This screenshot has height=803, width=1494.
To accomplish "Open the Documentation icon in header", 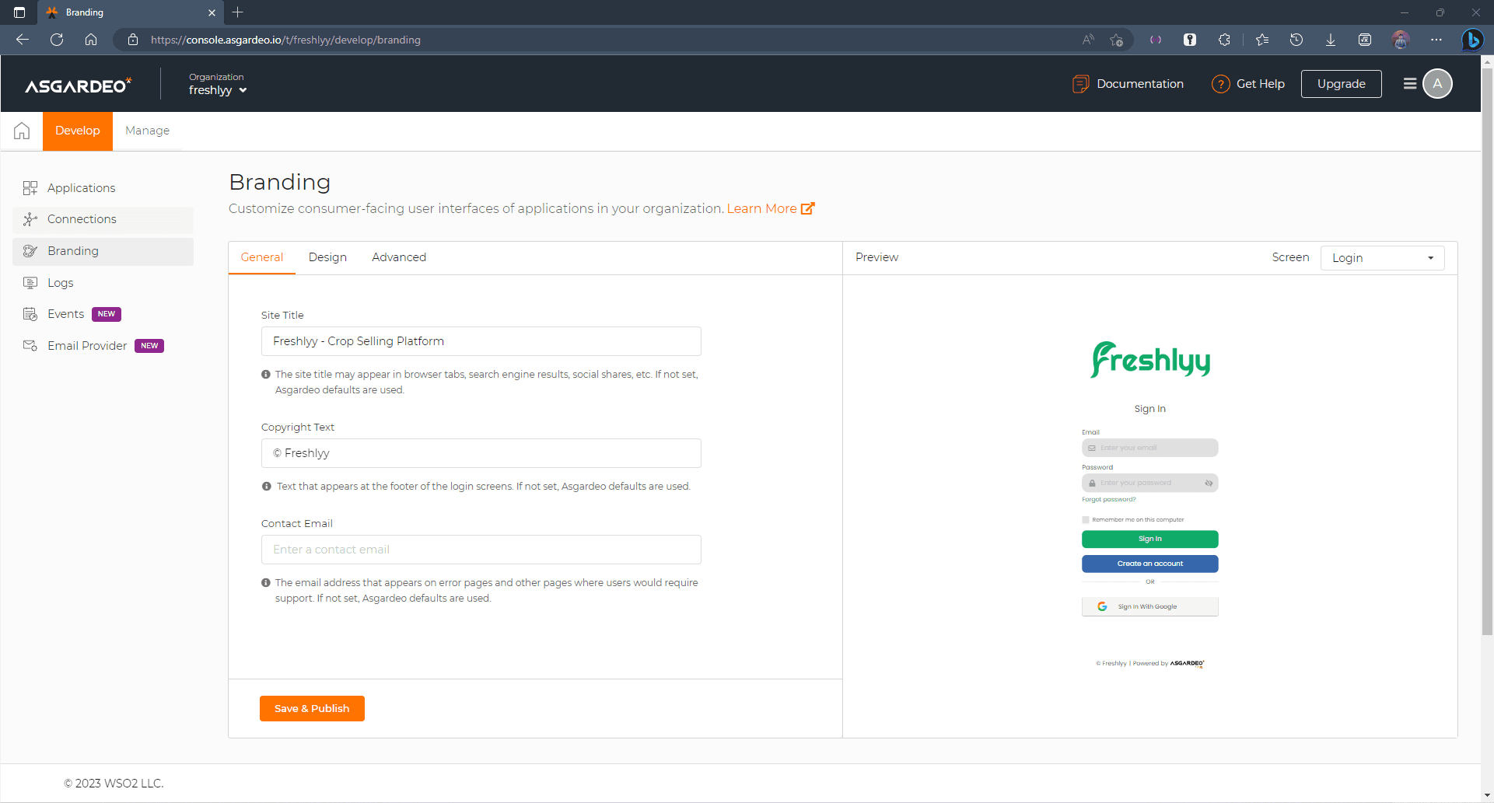I will coord(1080,84).
